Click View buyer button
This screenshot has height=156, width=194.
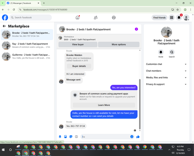(78, 44)
